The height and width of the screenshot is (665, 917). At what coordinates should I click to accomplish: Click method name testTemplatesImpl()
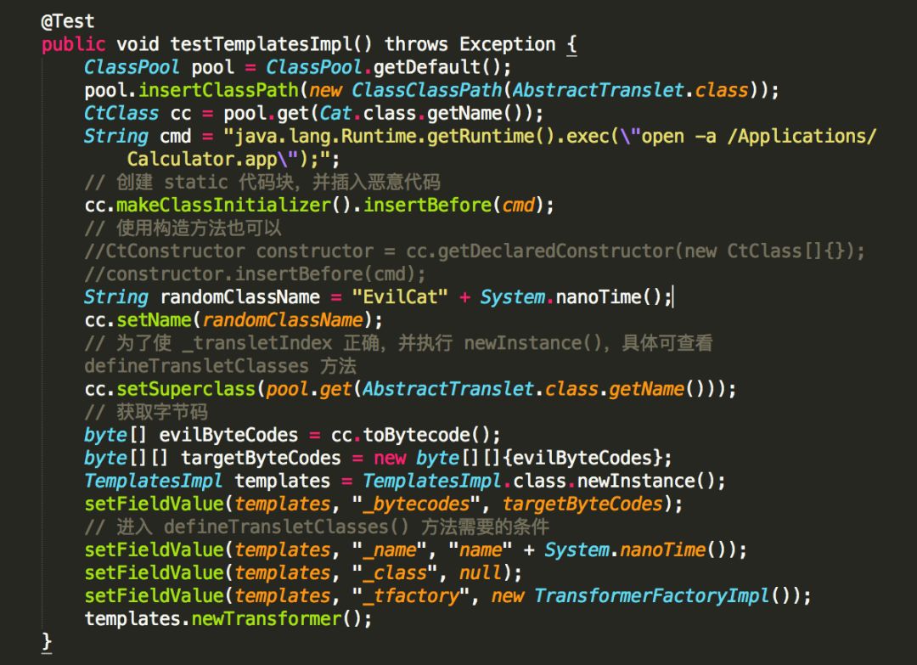point(271,44)
